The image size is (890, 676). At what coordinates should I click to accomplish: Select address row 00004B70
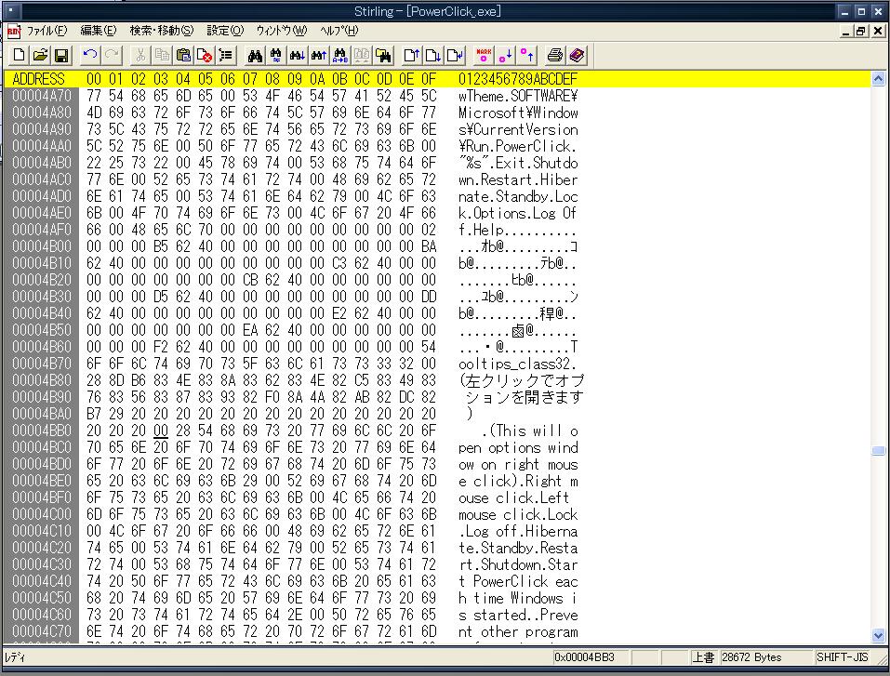click(x=42, y=364)
